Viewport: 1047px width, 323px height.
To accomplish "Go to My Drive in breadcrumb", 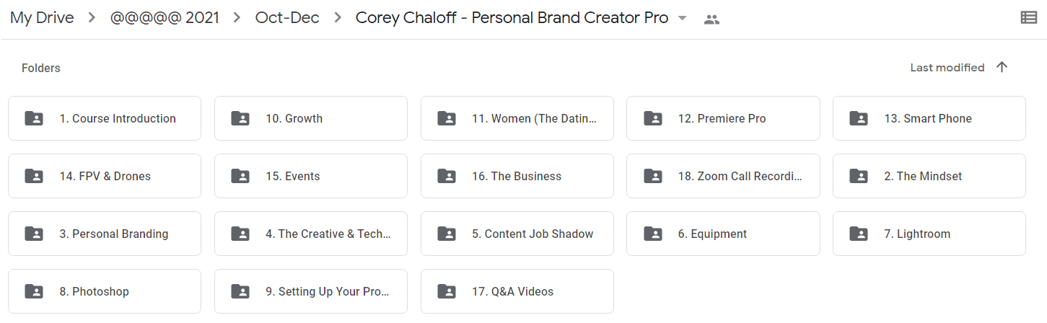I will click(42, 18).
